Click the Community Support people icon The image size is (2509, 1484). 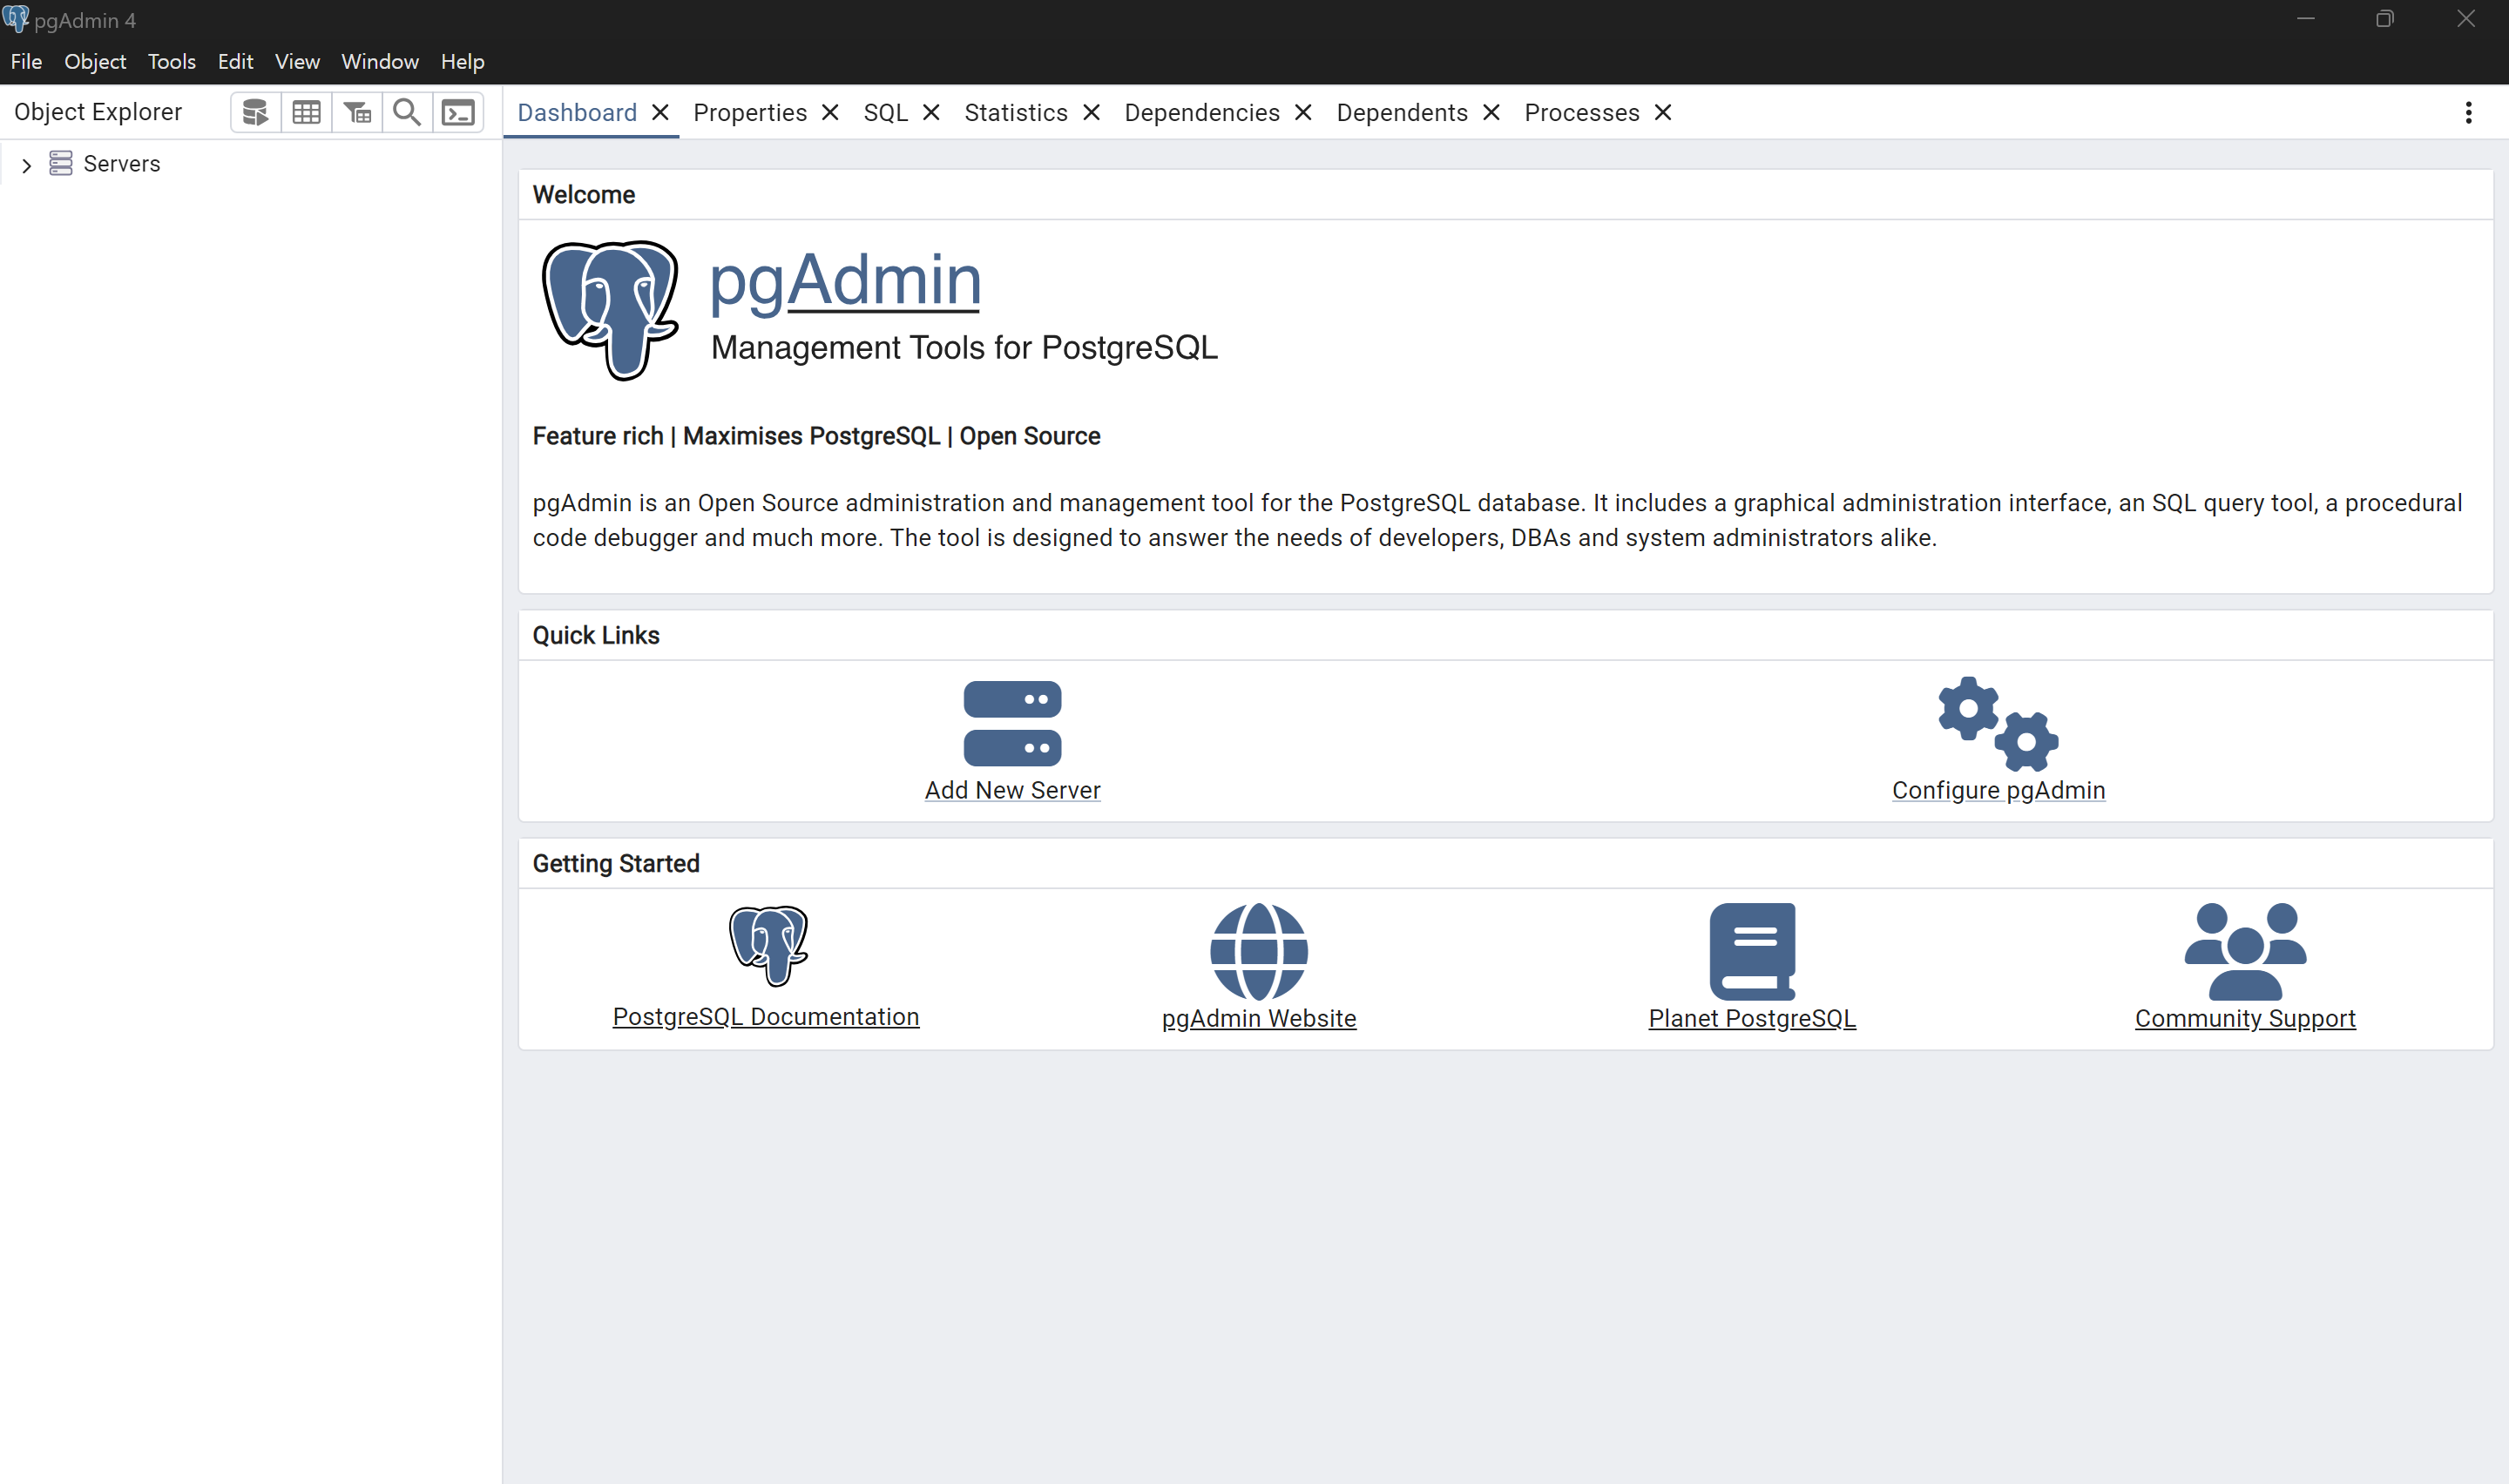pyautogui.click(x=2245, y=951)
